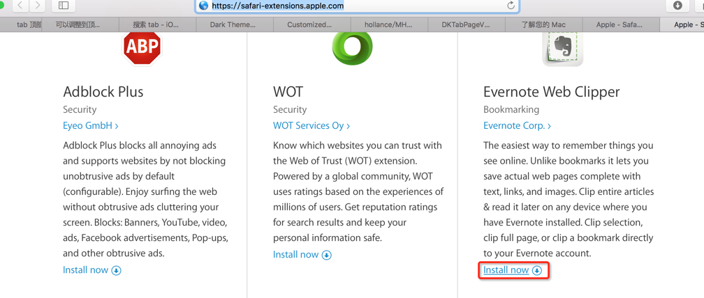Click the address bar URL field
704x298 pixels.
(x=349, y=6)
